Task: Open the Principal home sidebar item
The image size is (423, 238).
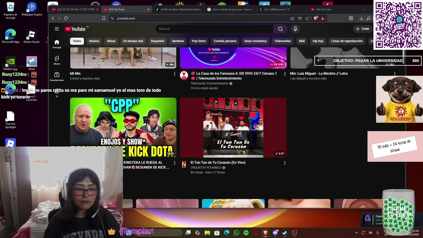Action: tap(57, 44)
